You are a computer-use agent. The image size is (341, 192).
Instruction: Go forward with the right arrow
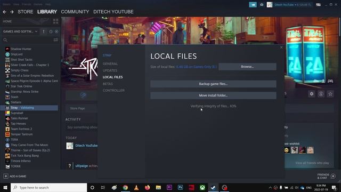[x=12, y=12]
